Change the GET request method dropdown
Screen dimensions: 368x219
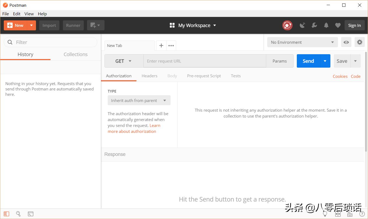pyautogui.click(x=124, y=61)
